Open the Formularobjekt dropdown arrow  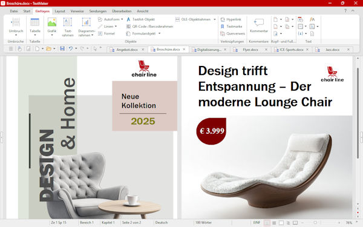[x=159, y=33]
